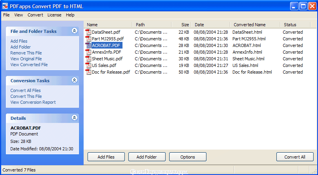The height and width of the screenshot is (175, 318).
Task: Click the 08/08/2004 21:27 date cell
Action: pyautogui.click(x=211, y=65)
